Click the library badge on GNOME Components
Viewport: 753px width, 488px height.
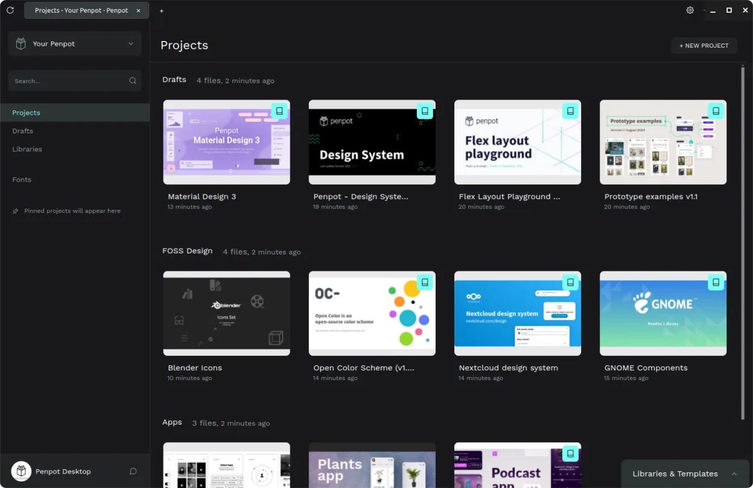pyautogui.click(x=716, y=282)
